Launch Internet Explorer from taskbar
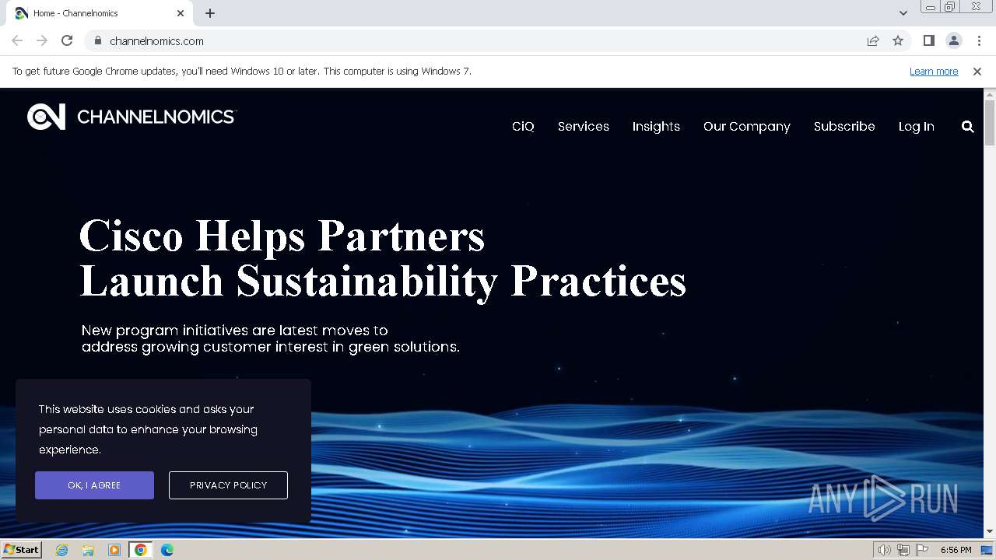Image resolution: width=996 pixels, height=560 pixels. 62,550
